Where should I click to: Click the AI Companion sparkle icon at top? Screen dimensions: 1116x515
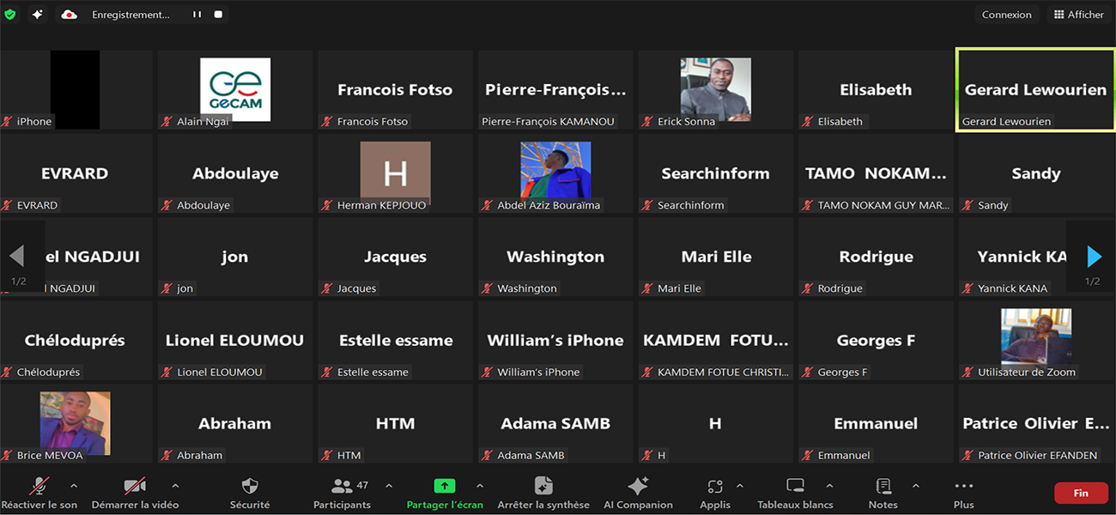[38, 15]
